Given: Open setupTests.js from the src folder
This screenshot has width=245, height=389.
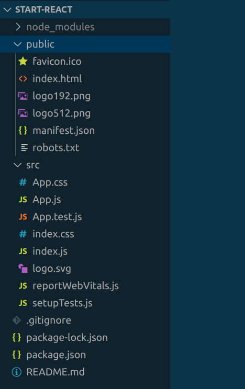Looking at the screenshot, I should pyautogui.click(x=85, y=303).
